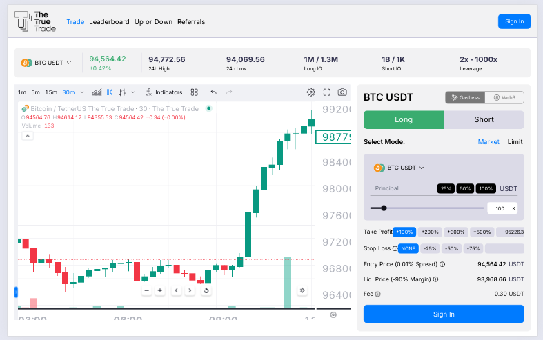
Task: Select Long position
Action: [404, 120]
